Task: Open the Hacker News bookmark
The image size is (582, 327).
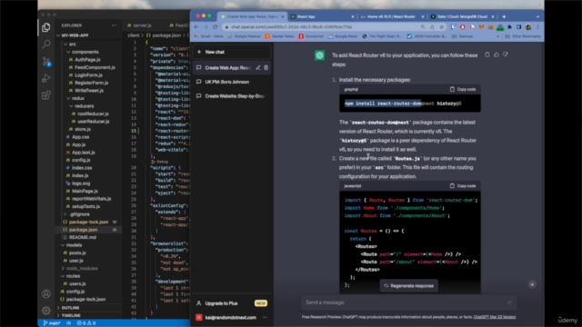Action: [x=279, y=36]
